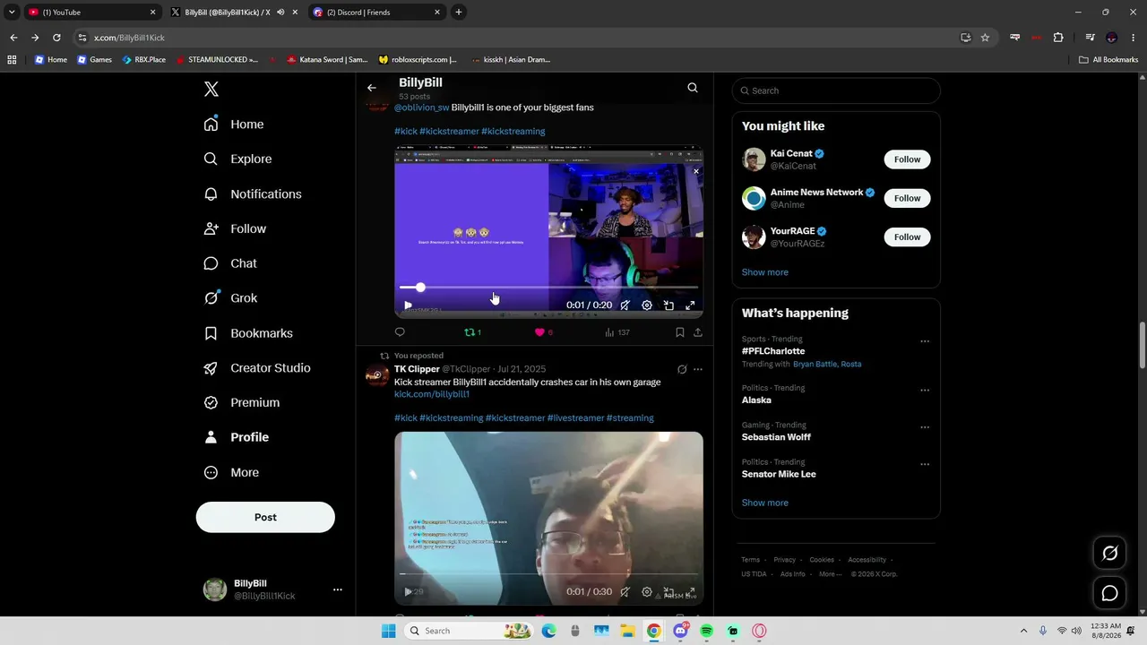Open more options on TK Clipper post
This screenshot has width=1147, height=645.
(698, 369)
